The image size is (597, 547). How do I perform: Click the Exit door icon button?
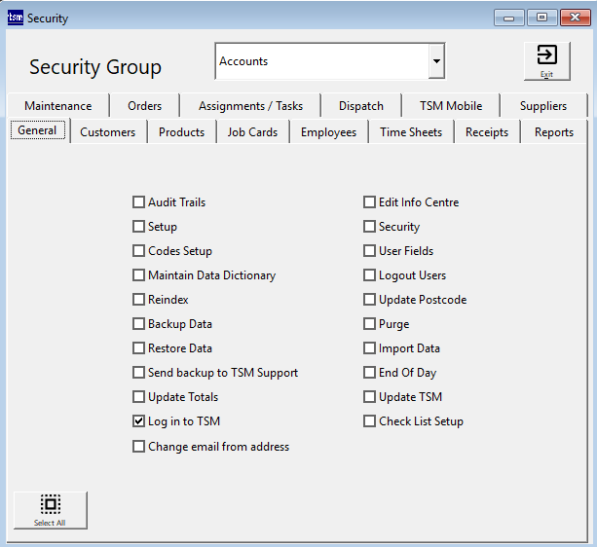coord(546,60)
